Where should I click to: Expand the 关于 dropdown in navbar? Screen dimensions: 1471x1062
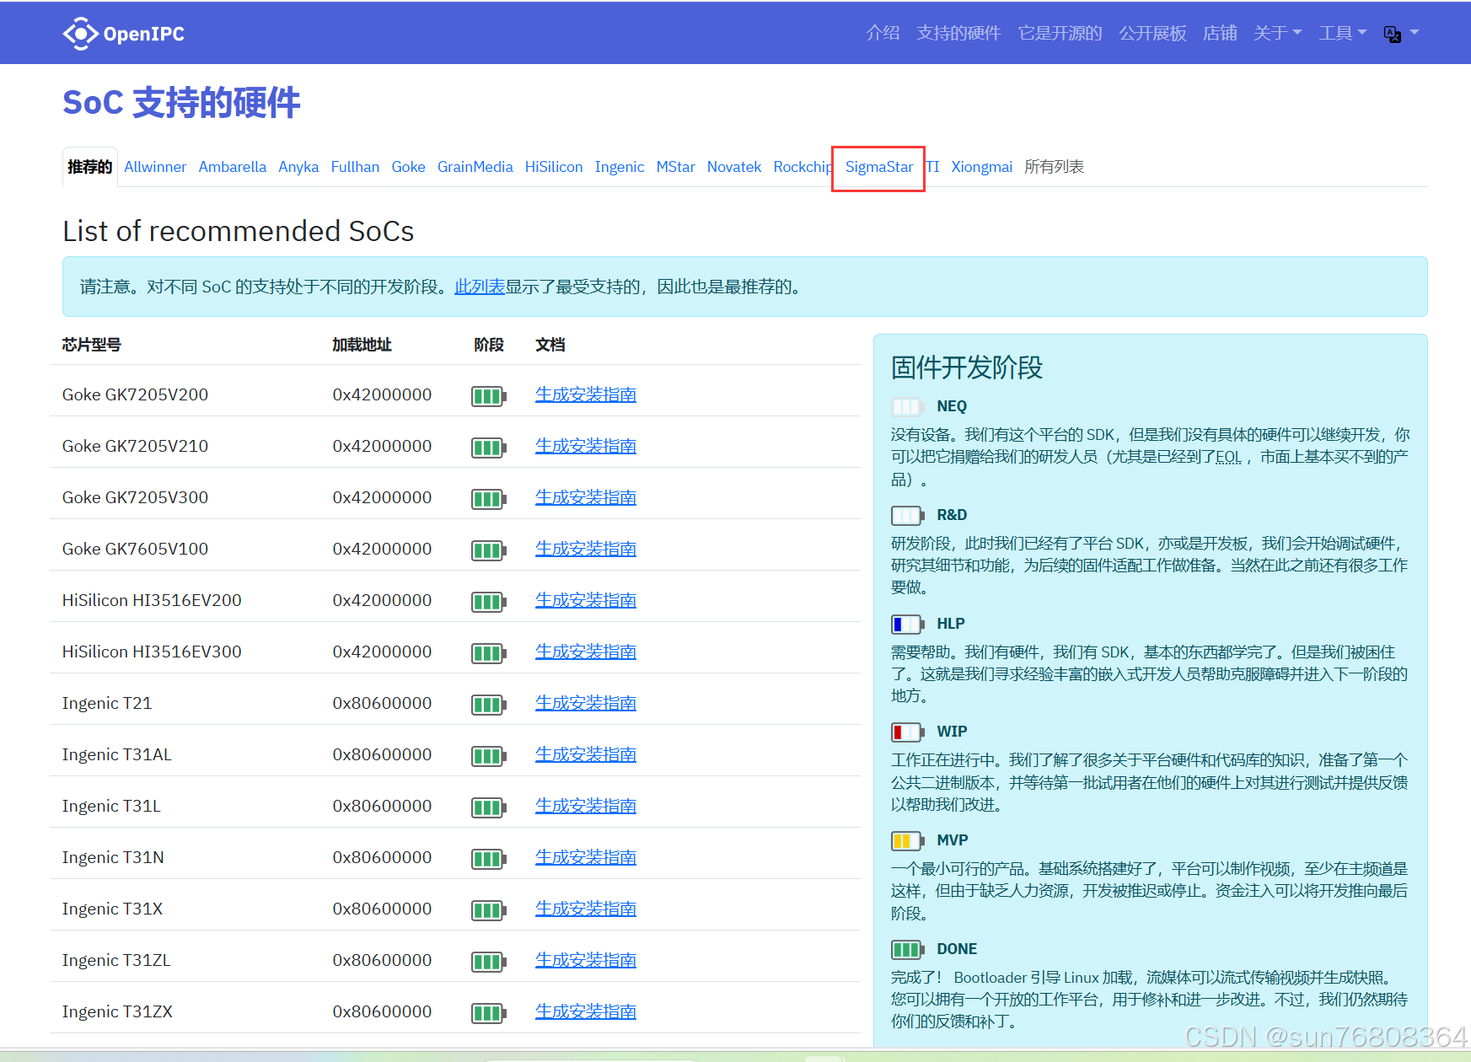1277,33
